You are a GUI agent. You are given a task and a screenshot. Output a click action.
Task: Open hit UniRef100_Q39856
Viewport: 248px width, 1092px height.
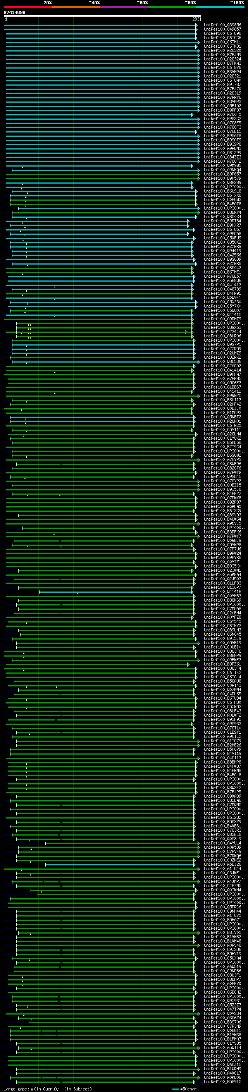[222, 25]
